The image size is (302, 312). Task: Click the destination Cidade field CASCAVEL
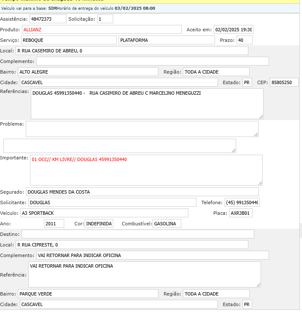[x=119, y=304]
